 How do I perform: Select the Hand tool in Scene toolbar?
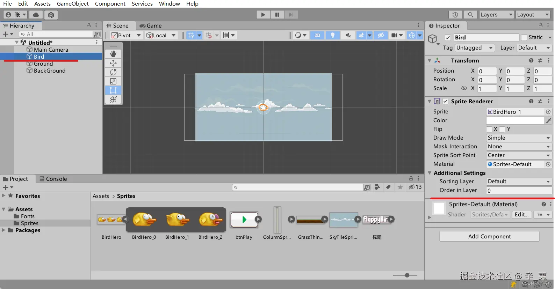pos(113,54)
